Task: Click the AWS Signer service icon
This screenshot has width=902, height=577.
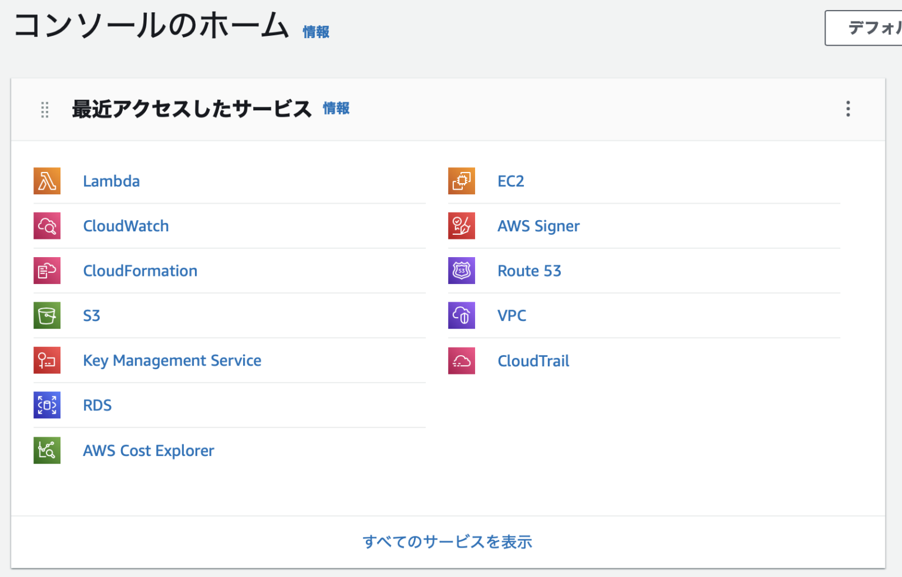Action: pos(462,225)
